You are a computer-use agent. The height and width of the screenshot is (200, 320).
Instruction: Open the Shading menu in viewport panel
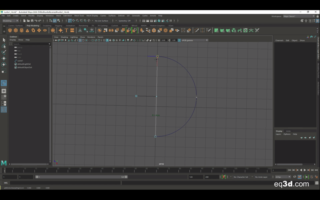pyautogui.click(x=64, y=37)
